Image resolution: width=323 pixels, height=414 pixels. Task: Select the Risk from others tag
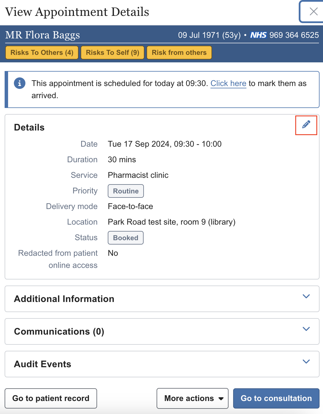(179, 53)
